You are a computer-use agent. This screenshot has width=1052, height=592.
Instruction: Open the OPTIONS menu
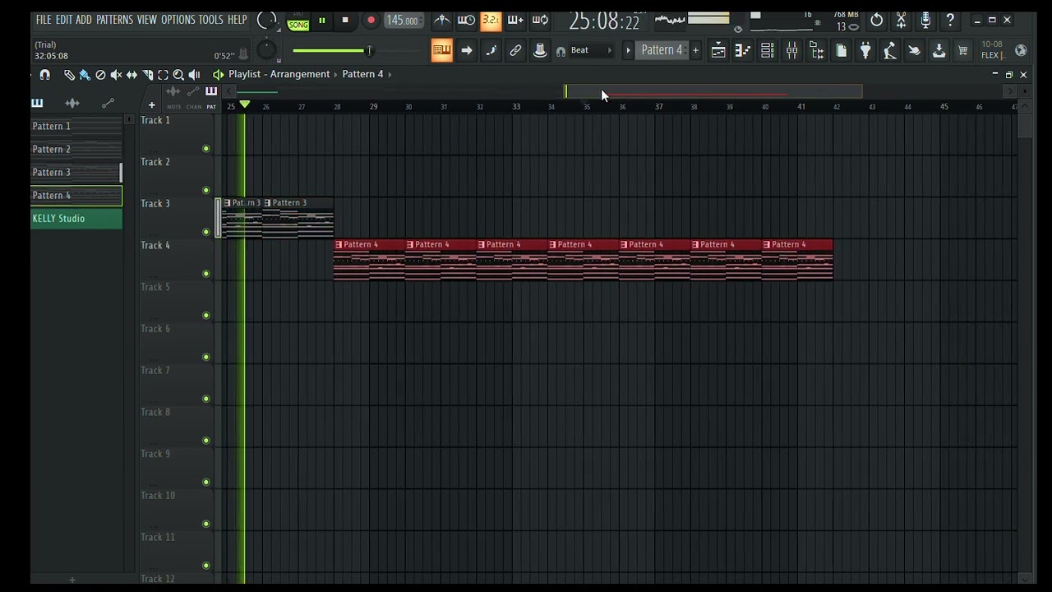(x=178, y=20)
